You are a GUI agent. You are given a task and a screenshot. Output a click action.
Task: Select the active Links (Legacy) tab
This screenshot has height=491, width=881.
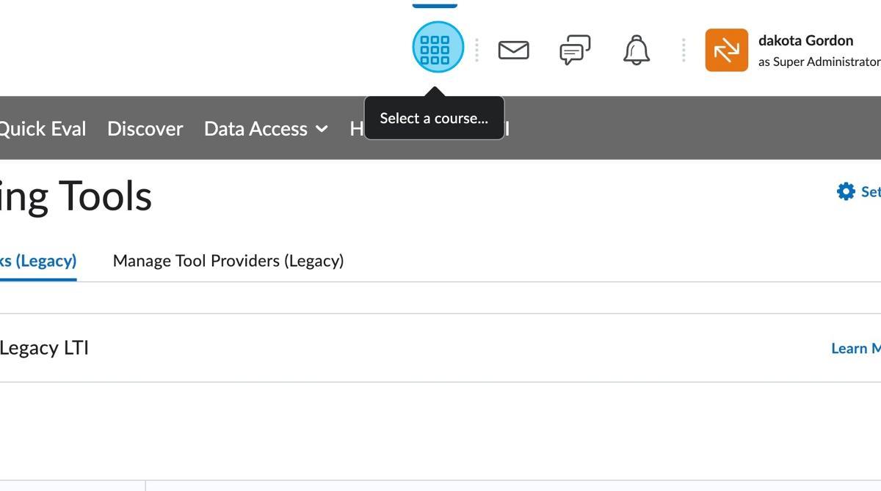click(x=37, y=261)
